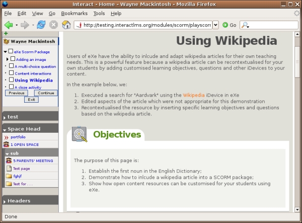The height and width of the screenshot is (223, 302).
Task: Click the activity throbber icon
Action: [297, 13]
